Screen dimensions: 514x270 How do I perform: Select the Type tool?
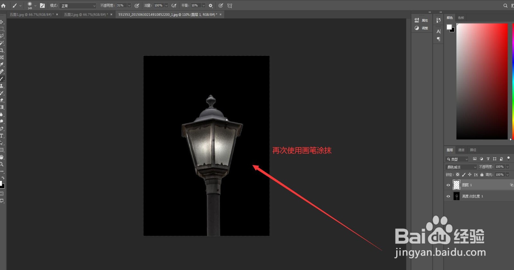pos(2,136)
